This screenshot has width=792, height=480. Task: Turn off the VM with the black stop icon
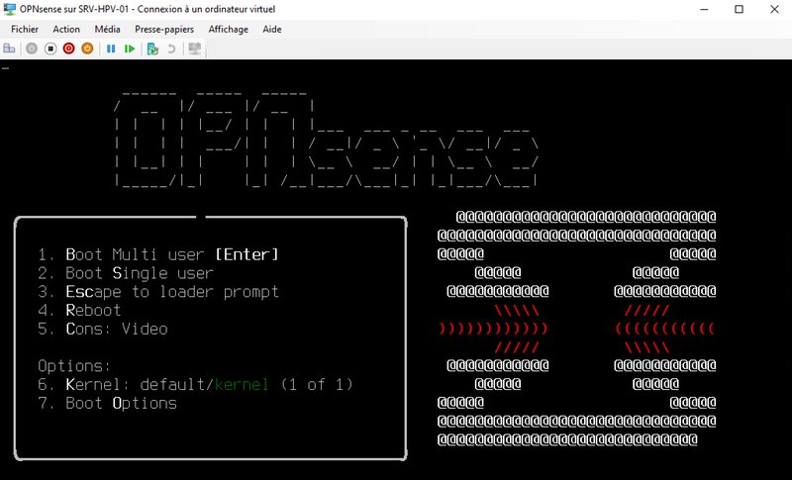click(x=50, y=48)
